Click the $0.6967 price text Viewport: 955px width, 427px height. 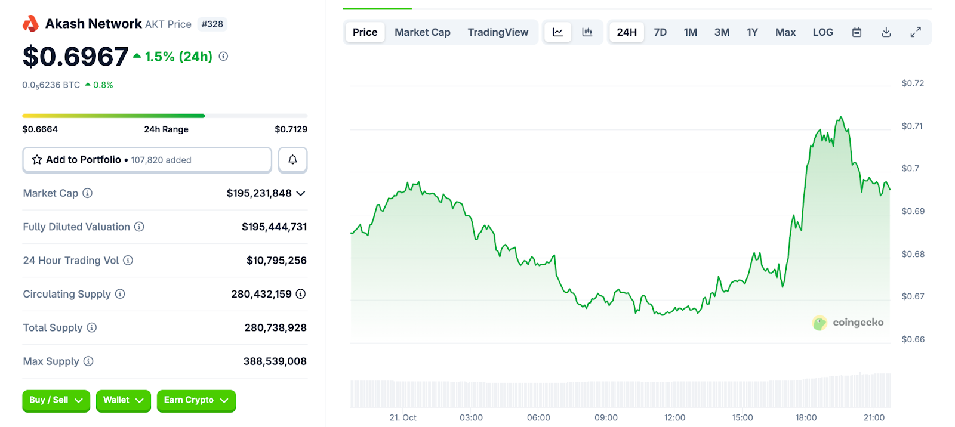click(75, 57)
